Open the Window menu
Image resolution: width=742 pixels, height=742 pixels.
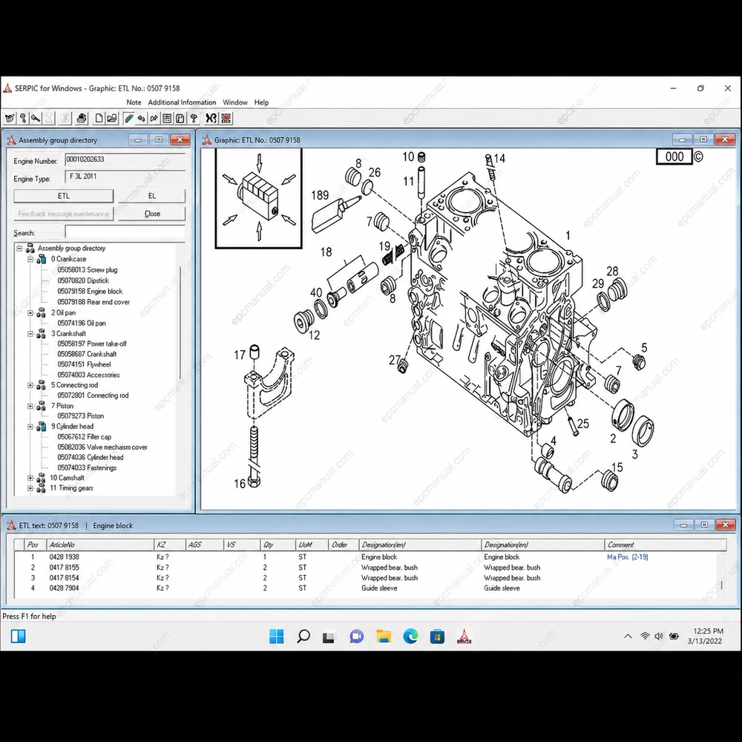[x=235, y=102]
